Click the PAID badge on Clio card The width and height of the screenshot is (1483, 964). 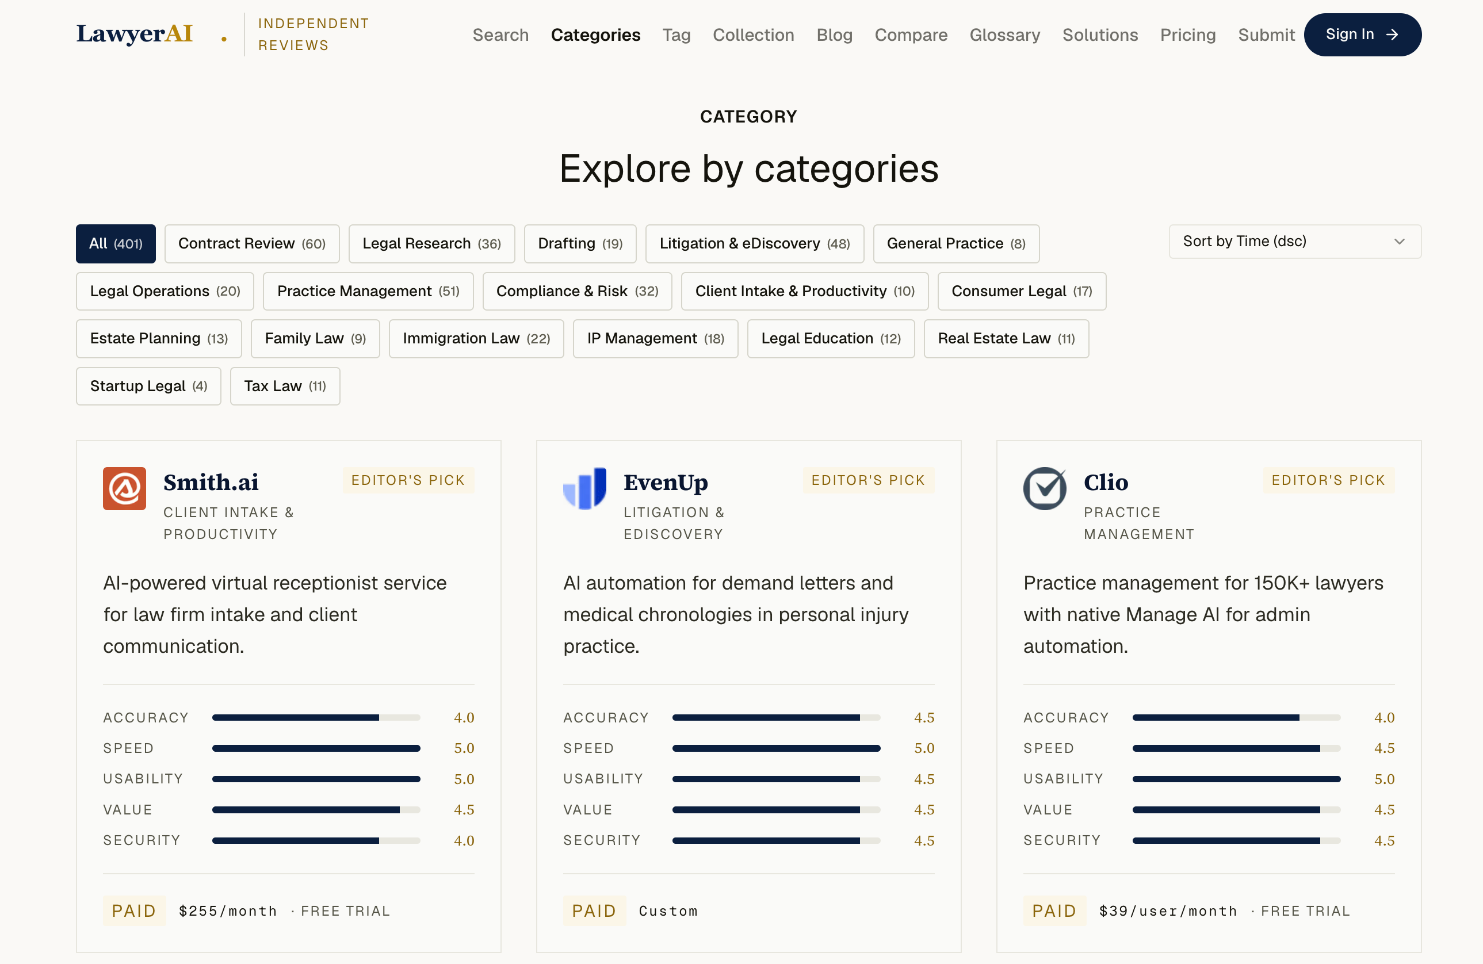1054,911
